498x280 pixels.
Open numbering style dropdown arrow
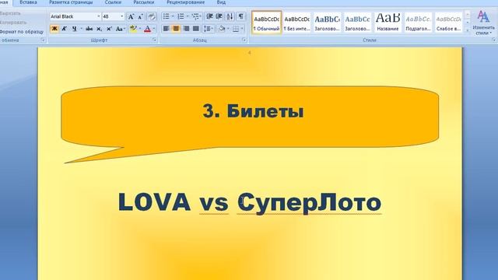pyautogui.click(x=188, y=16)
